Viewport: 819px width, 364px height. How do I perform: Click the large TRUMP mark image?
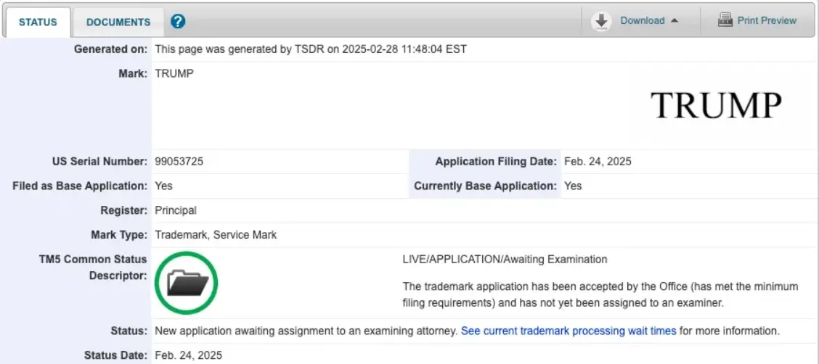[716, 105]
